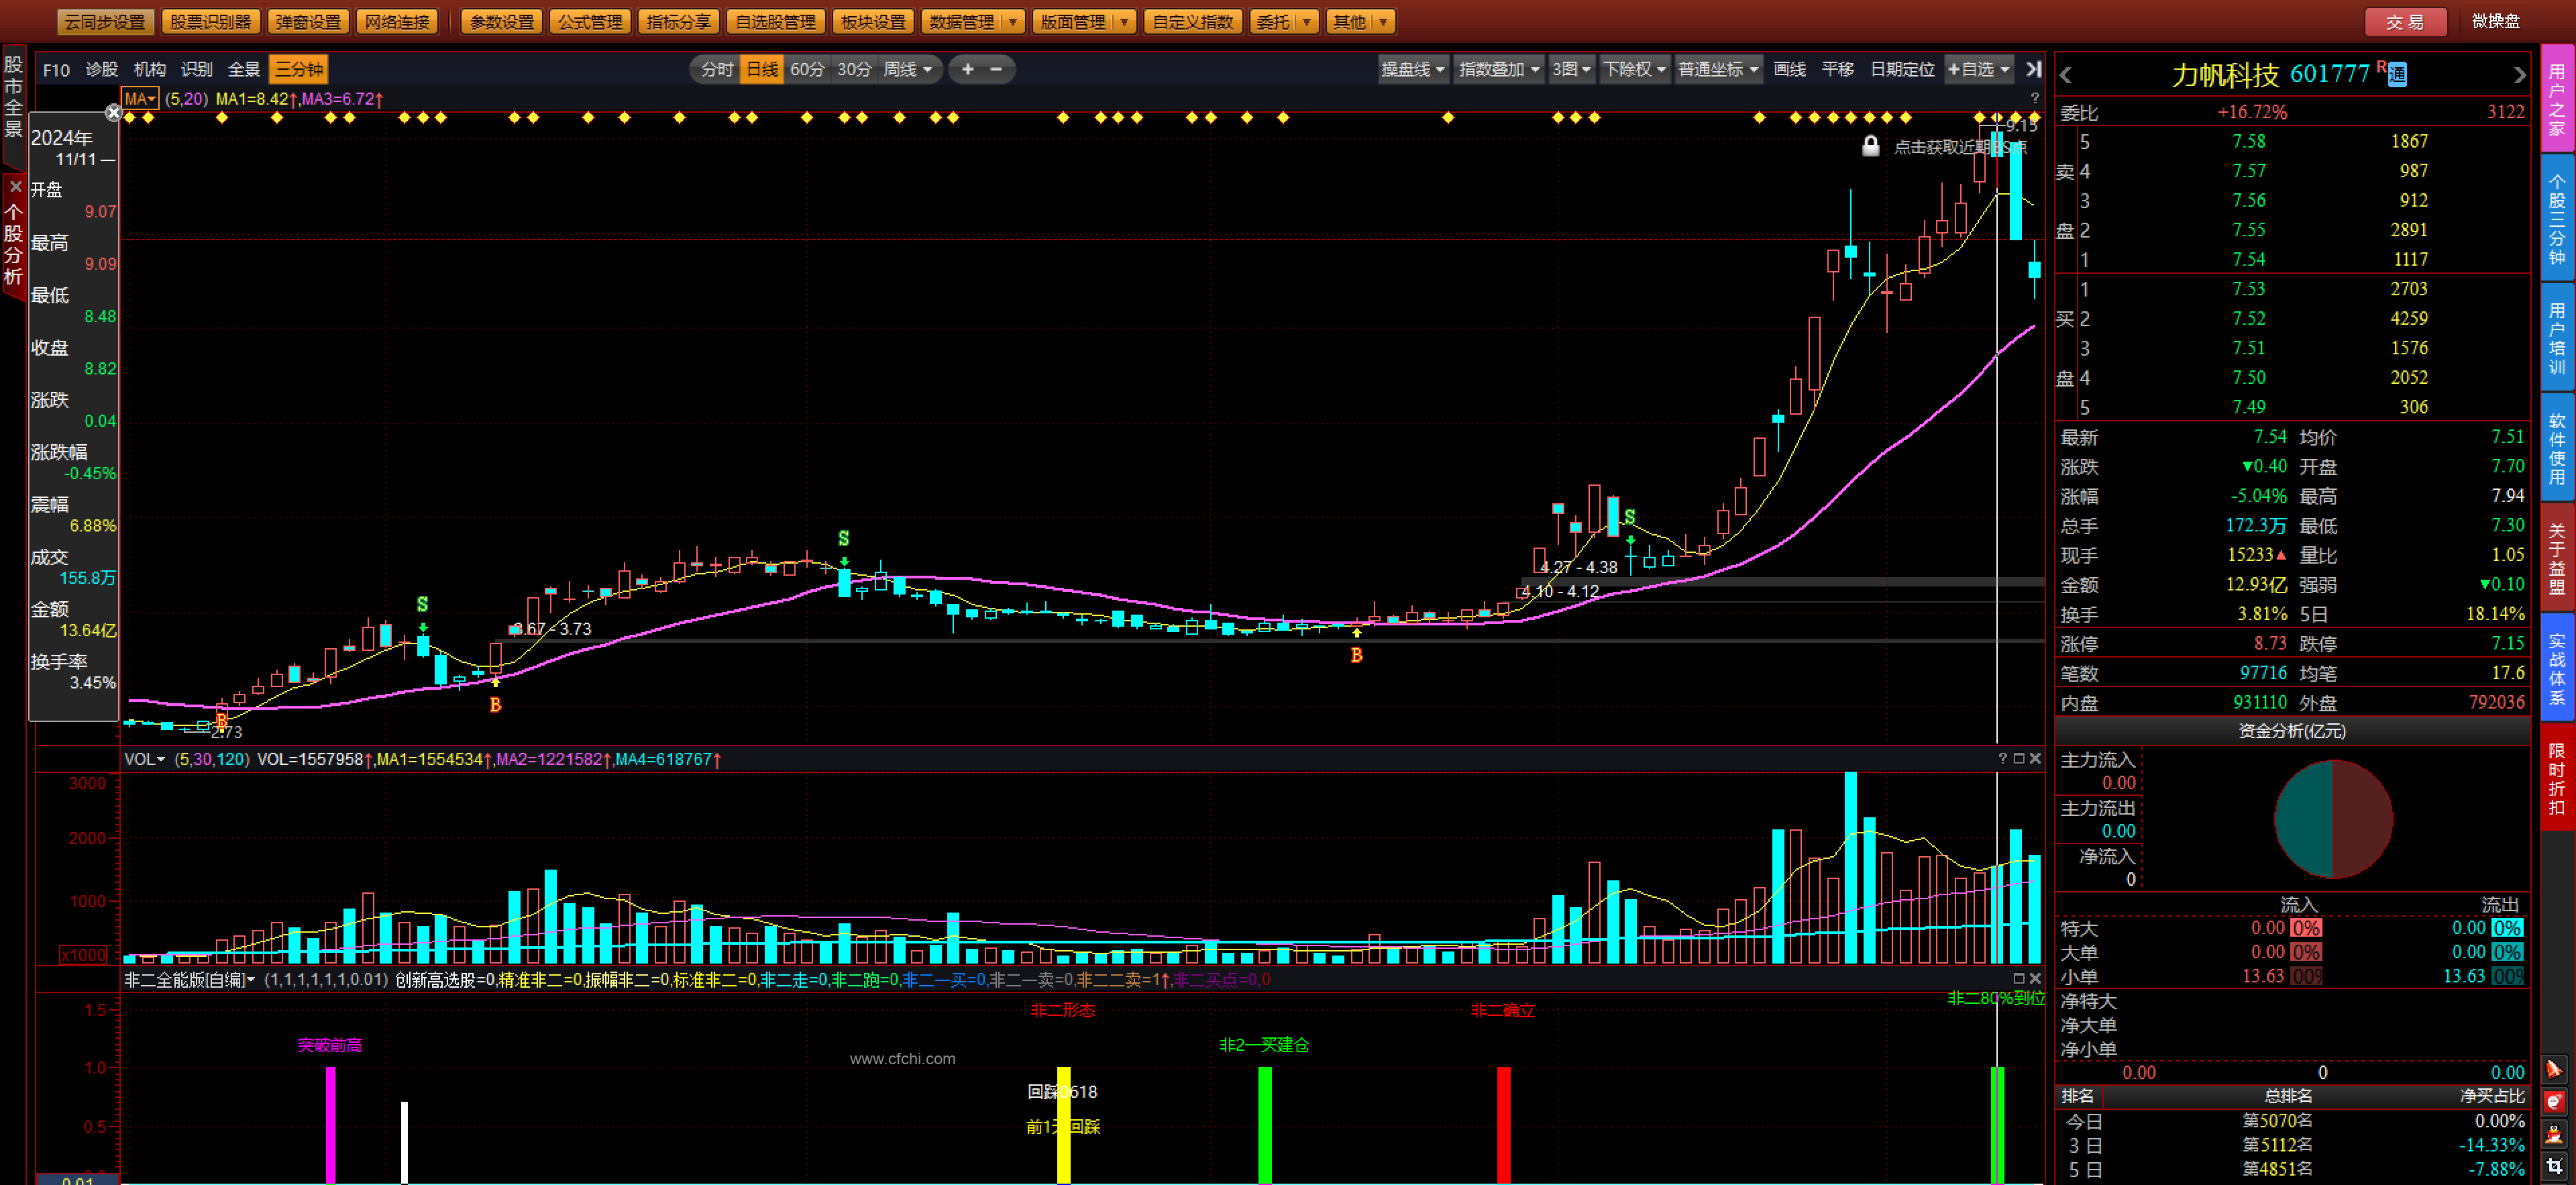Go to previous stock with left chevron
Image resolution: width=2576 pixels, height=1185 pixels.
[x=2066, y=75]
